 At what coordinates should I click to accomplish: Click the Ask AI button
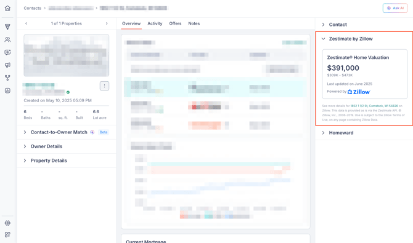click(395, 8)
